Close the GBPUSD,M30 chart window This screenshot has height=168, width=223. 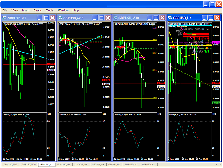click(162, 18)
